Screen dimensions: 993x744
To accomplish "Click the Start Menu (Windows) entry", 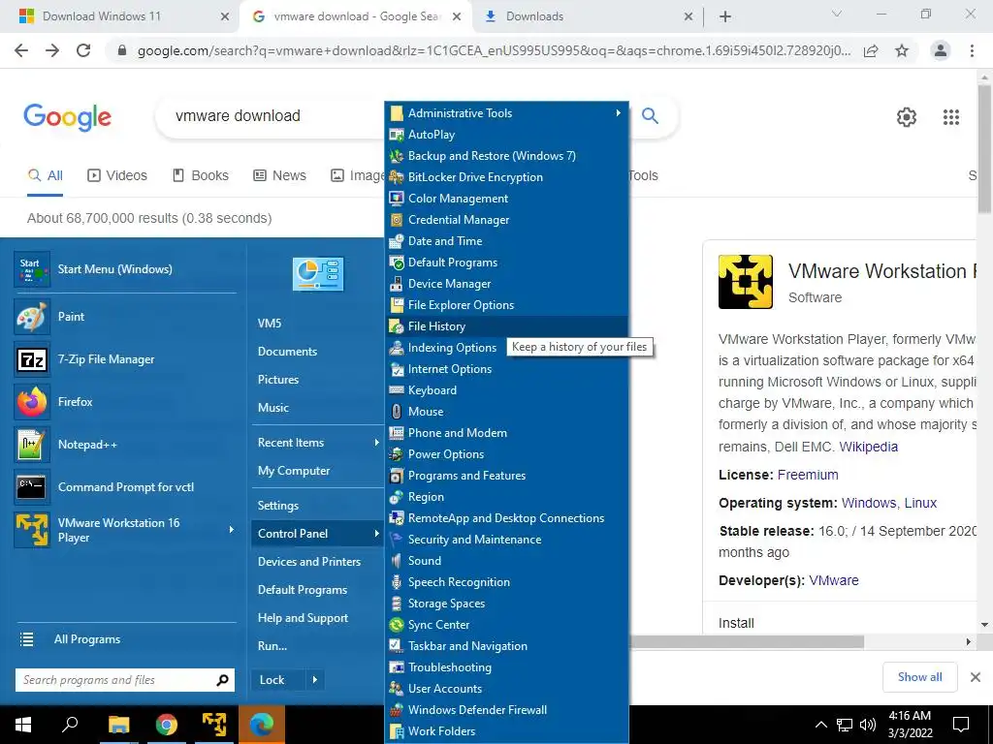I will tap(125, 269).
